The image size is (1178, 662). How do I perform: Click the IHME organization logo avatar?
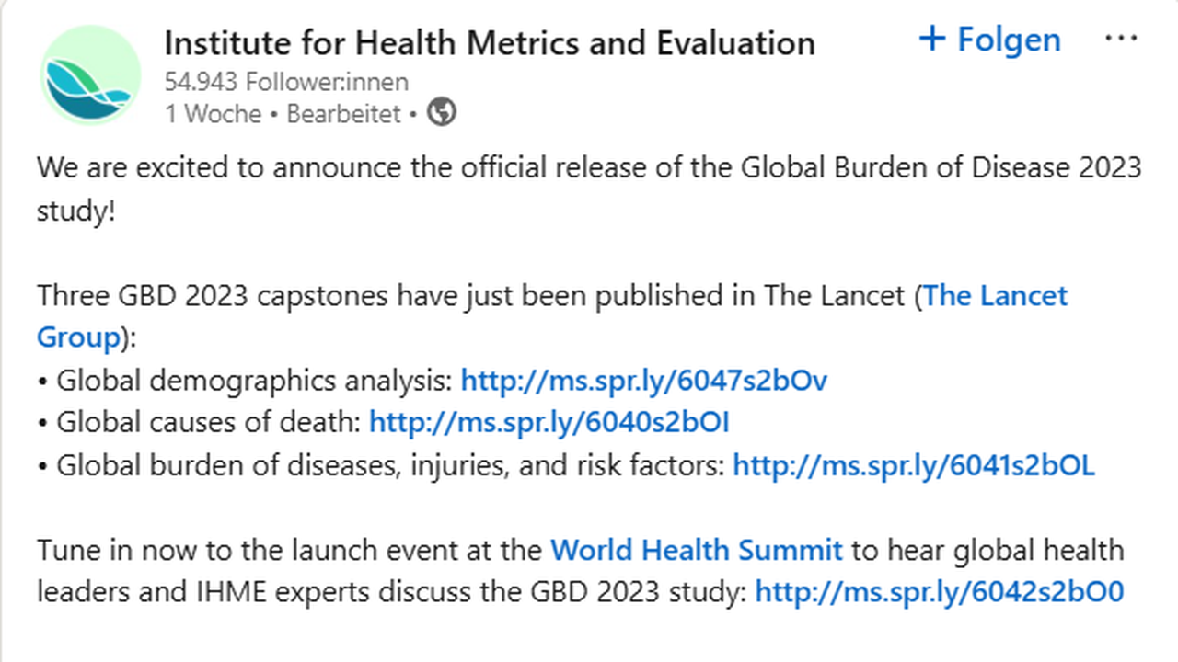[90, 76]
